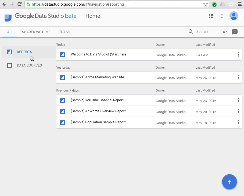The image size is (244, 196).
Task: Click the Today group heading
Action: point(61,45)
